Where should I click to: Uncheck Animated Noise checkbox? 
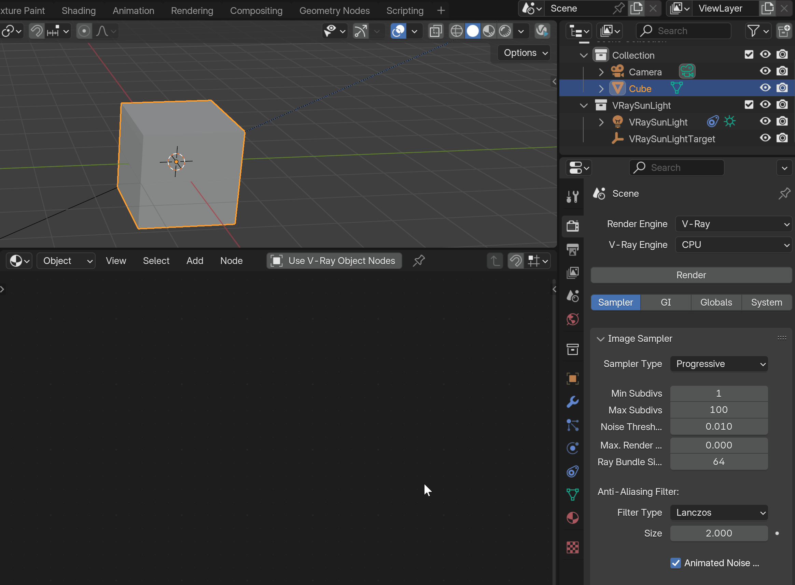point(675,563)
